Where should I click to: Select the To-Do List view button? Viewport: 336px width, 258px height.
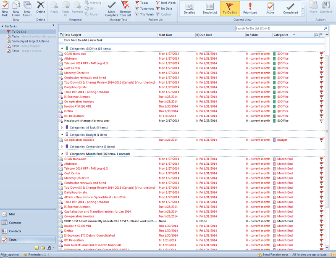tap(230, 8)
